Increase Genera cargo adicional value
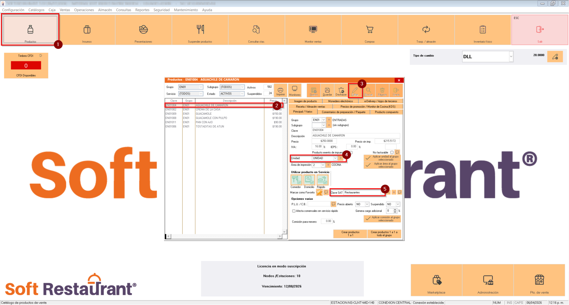569x305 pixels. coord(395,210)
